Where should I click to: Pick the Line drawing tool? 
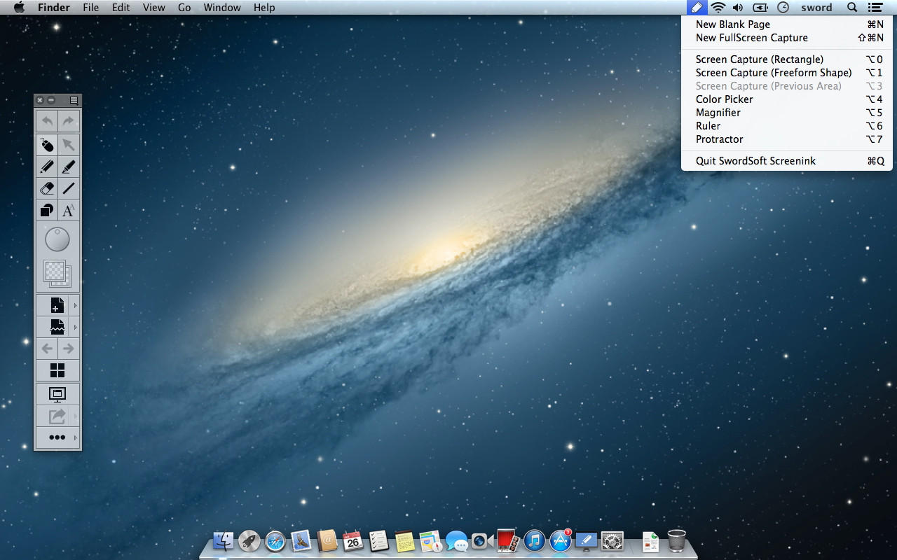(69, 188)
